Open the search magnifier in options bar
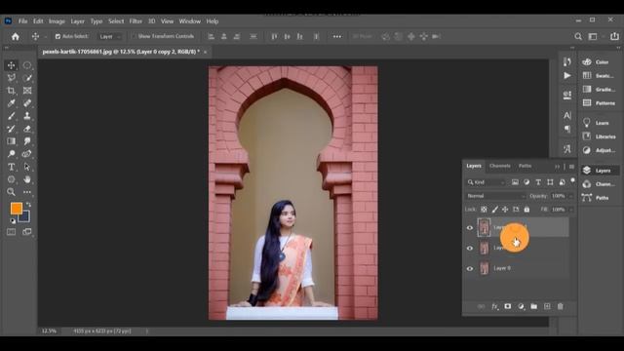The height and width of the screenshot is (351, 624). (x=578, y=37)
